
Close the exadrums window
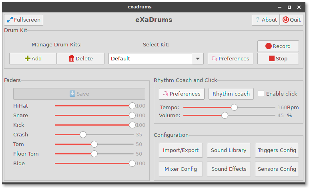pyautogui.click(x=299, y=7)
